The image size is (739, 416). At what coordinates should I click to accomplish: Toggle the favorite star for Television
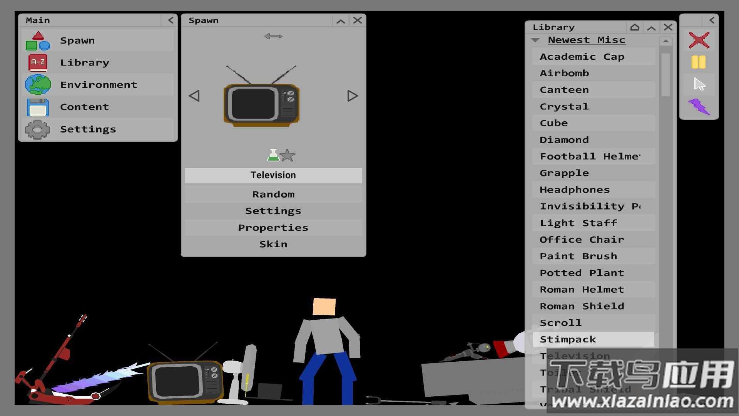(288, 156)
